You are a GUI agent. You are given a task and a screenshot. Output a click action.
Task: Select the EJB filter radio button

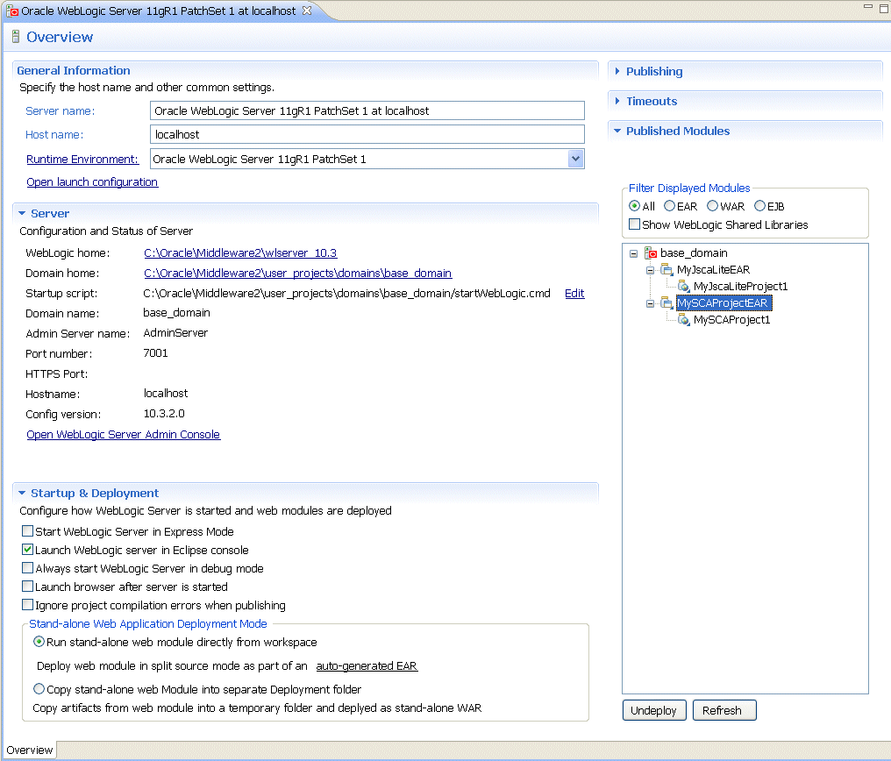tap(759, 206)
